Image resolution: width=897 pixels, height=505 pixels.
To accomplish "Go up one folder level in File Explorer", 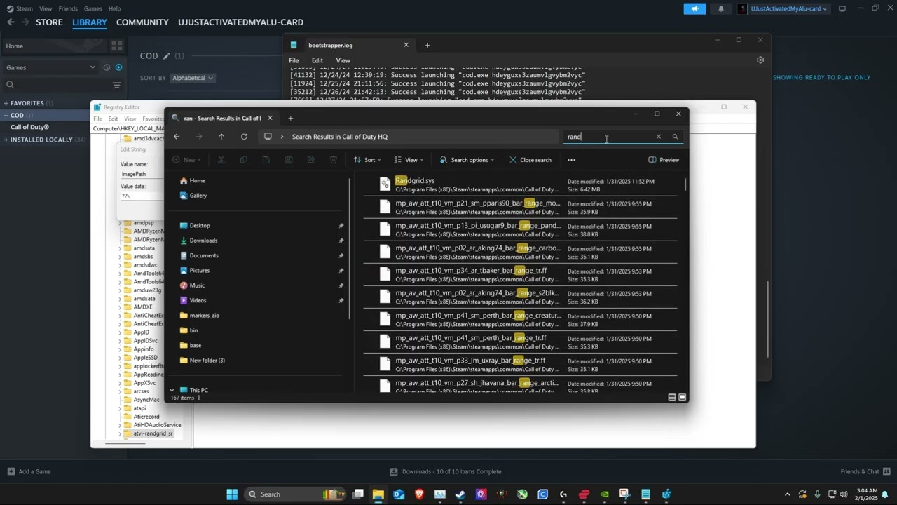I will point(221,137).
